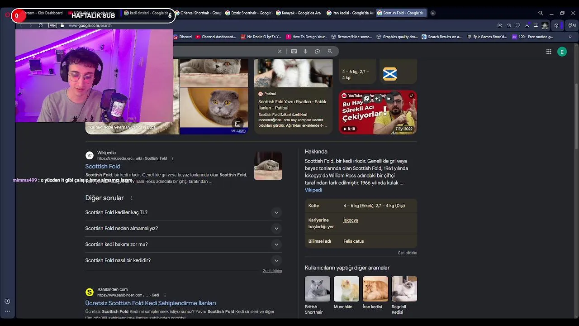Screen dimensions: 579x326
Task: Switch to the İran kedisi tab
Action: pos(349,13)
